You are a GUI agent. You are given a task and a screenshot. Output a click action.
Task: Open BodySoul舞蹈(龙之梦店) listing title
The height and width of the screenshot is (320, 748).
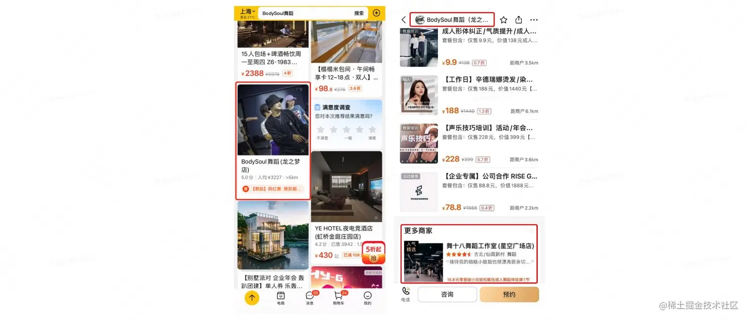[271, 165]
